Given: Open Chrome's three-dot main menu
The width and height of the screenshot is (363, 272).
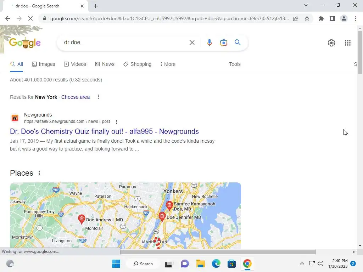Looking at the screenshot, I should (x=355, y=18).
